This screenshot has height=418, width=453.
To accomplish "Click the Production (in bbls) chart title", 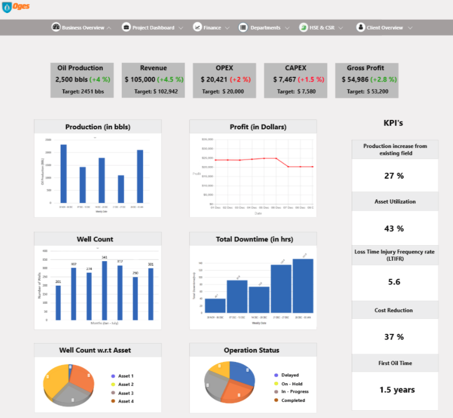I will [98, 127].
